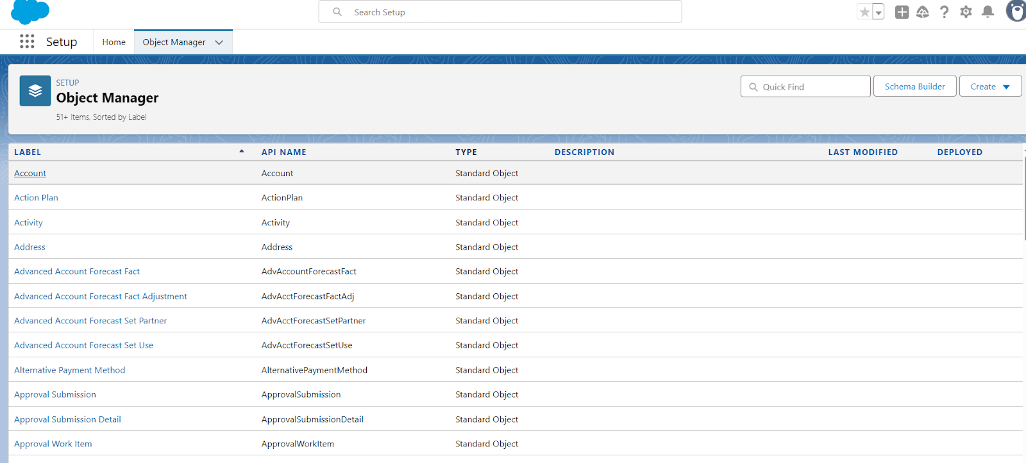Sort the list by Label column
This screenshot has width=1026, height=463.
28,152
